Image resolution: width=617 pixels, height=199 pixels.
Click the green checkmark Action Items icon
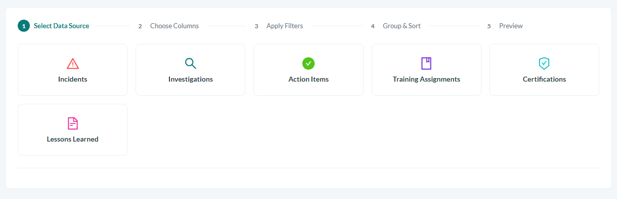click(308, 63)
